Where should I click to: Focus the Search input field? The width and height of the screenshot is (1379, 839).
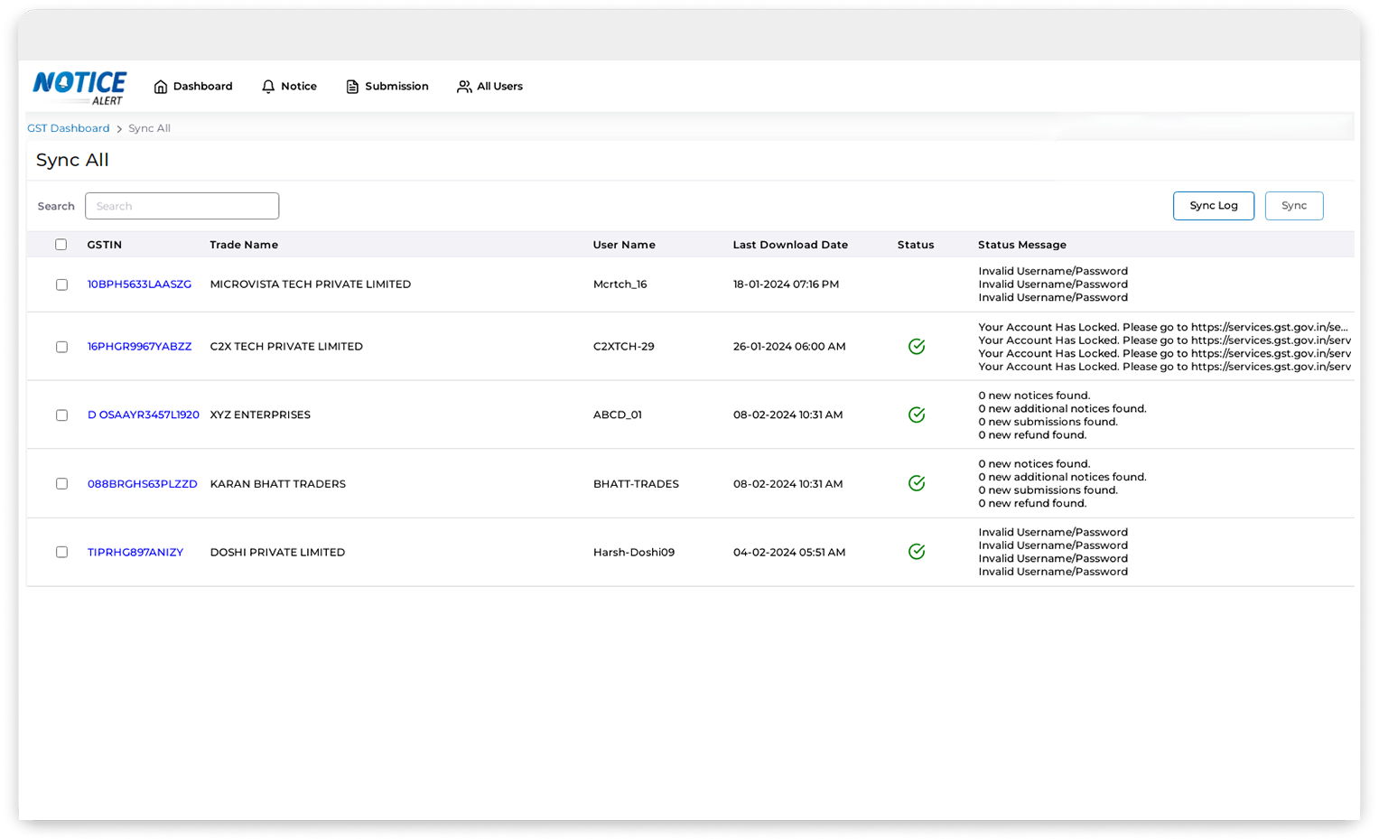click(182, 206)
